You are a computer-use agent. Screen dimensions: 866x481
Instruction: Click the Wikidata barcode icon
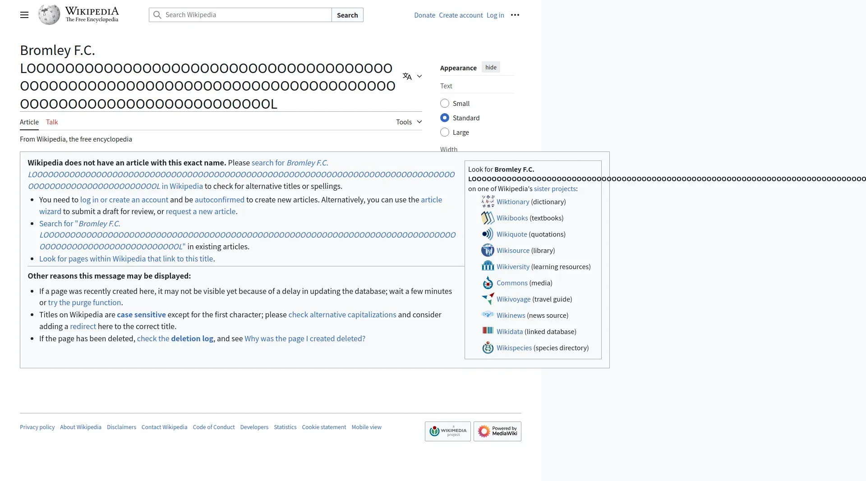[488, 330]
